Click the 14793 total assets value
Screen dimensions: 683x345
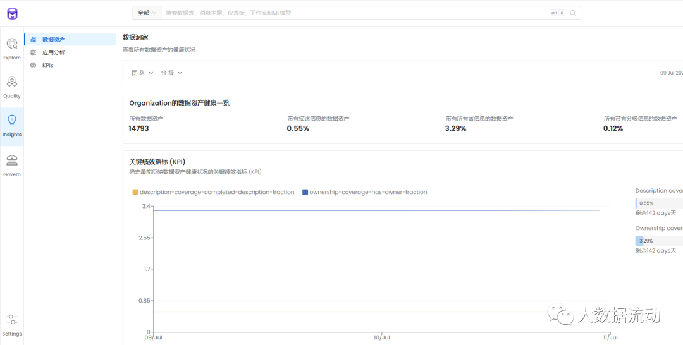(x=138, y=128)
